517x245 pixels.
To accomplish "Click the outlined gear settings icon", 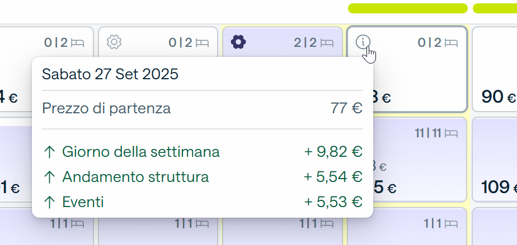I will [114, 42].
